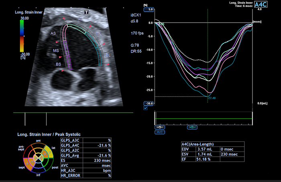Select the -30.0 lower strain scale field

(x=149, y=103)
